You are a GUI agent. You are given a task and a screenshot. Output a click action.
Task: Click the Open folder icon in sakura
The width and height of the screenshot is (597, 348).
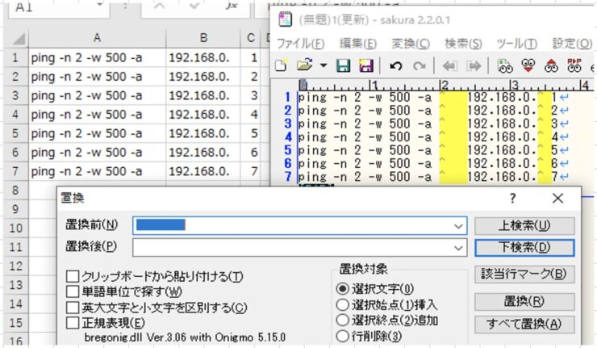[304, 65]
